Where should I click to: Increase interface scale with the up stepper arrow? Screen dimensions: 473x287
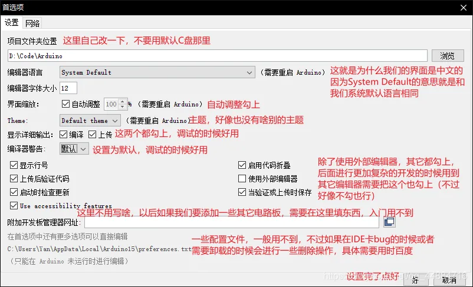pos(123,102)
